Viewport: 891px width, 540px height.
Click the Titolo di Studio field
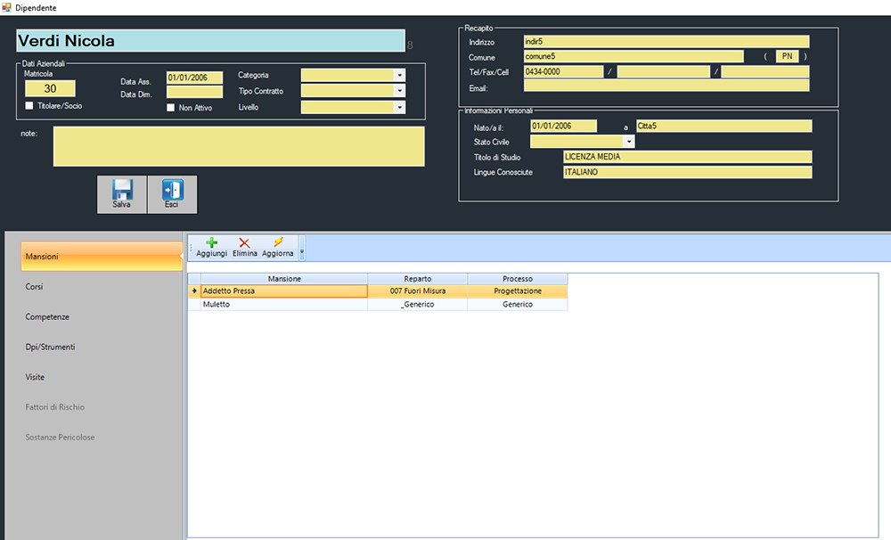click(x=688, y=157)
